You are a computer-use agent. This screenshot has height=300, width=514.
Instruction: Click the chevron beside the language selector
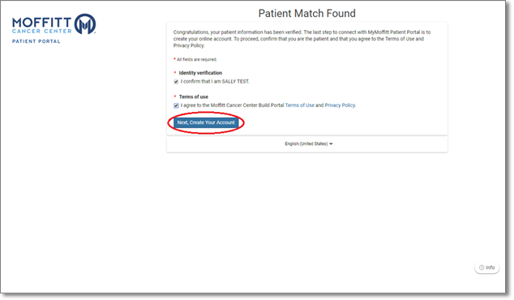[x=331, y=144]
